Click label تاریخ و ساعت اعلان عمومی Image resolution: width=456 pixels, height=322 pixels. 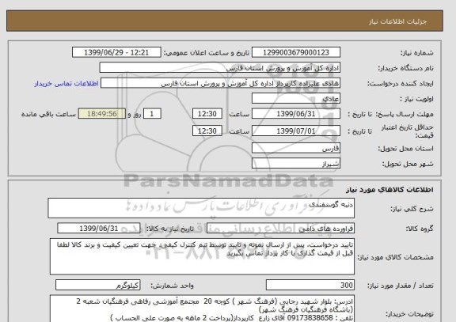click(x=207, y=53)
